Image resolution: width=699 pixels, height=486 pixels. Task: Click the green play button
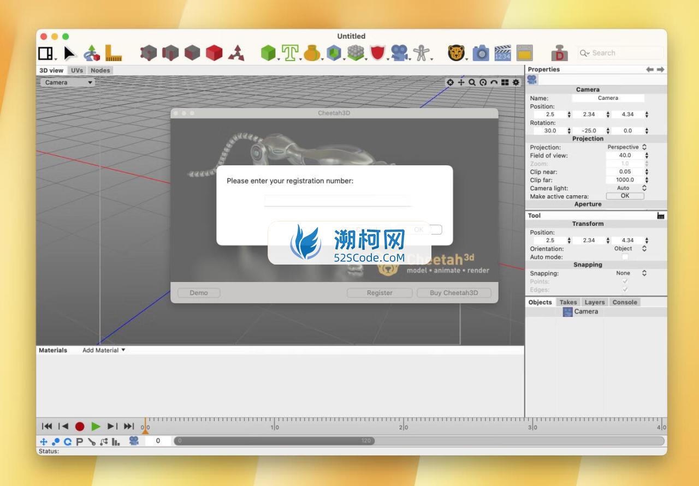pos(96,427)
